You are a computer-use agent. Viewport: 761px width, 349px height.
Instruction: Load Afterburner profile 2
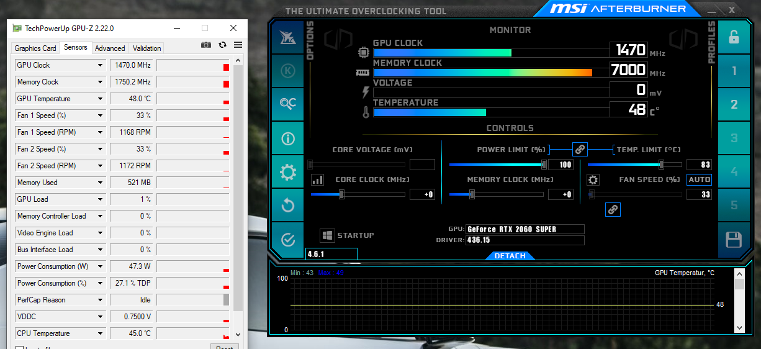(x=734, y=104)
